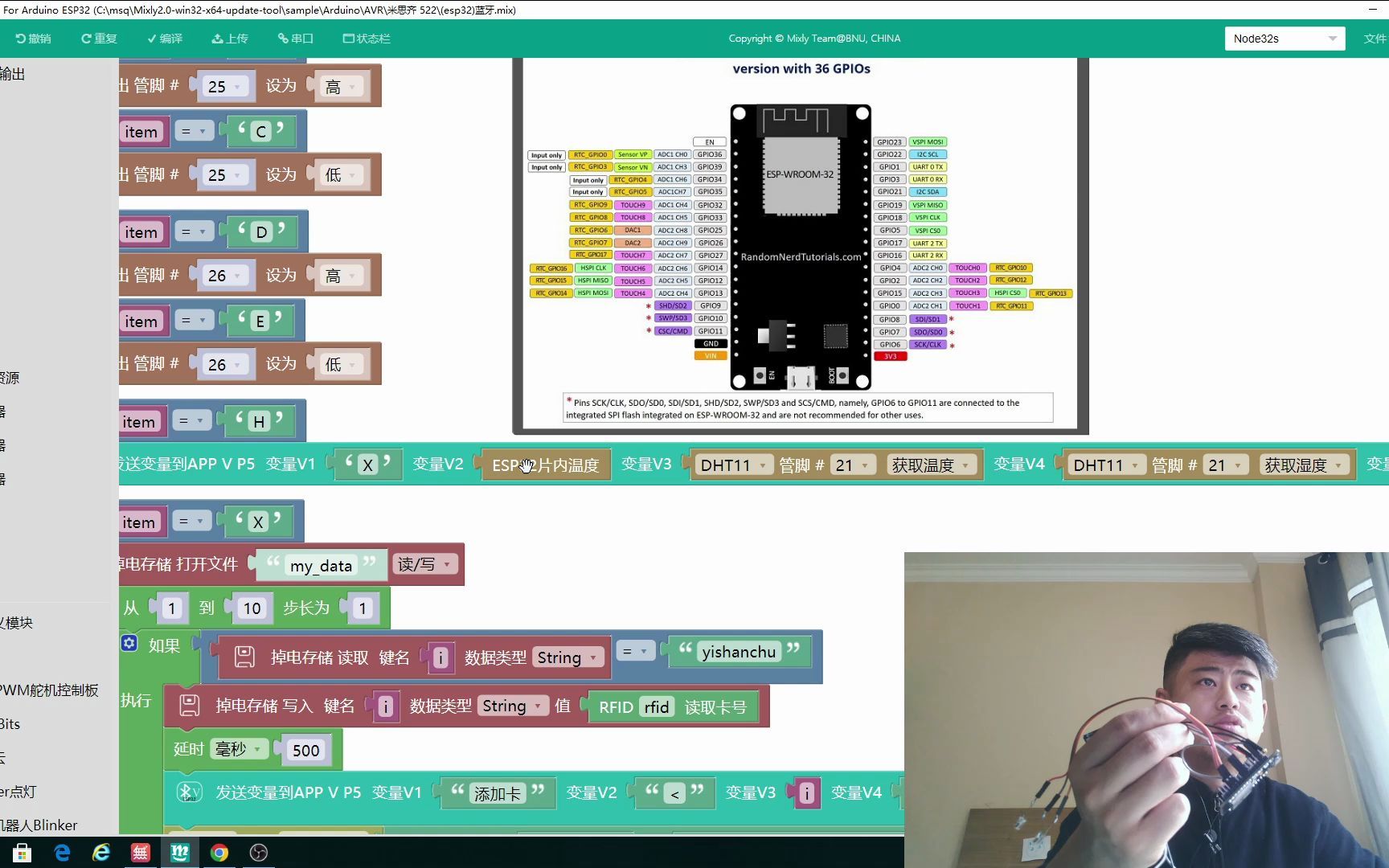Screen dimensions: 1389x868
Task: Click the 重复 redo toolbar button
Action: click(x=99, y=39)
